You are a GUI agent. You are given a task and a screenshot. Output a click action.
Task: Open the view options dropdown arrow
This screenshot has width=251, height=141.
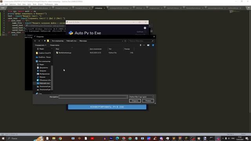click(144, 45)
